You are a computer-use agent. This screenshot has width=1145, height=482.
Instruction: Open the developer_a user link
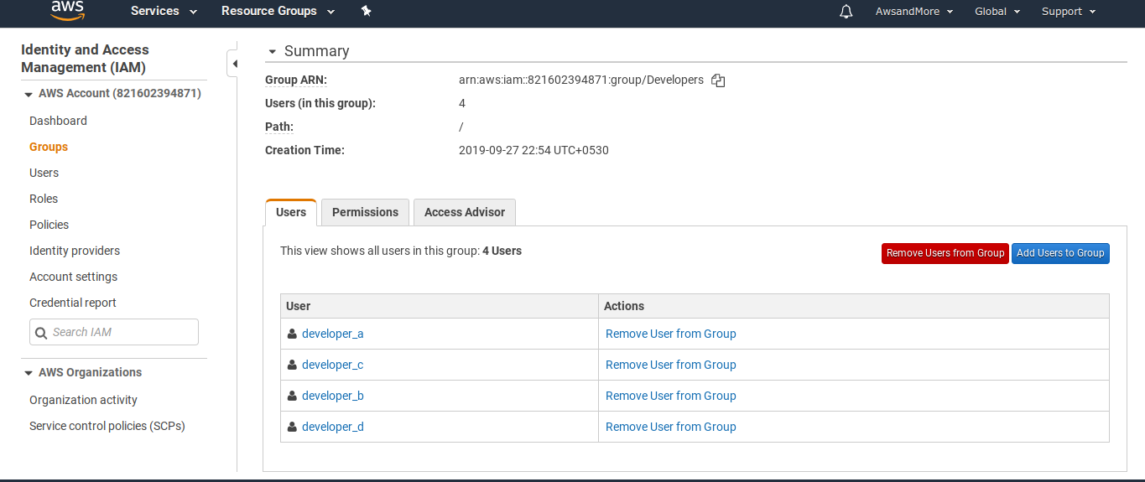coord(332,334)
